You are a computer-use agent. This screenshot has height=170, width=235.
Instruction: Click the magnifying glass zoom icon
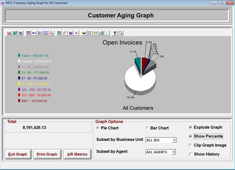tap(120, 33)
